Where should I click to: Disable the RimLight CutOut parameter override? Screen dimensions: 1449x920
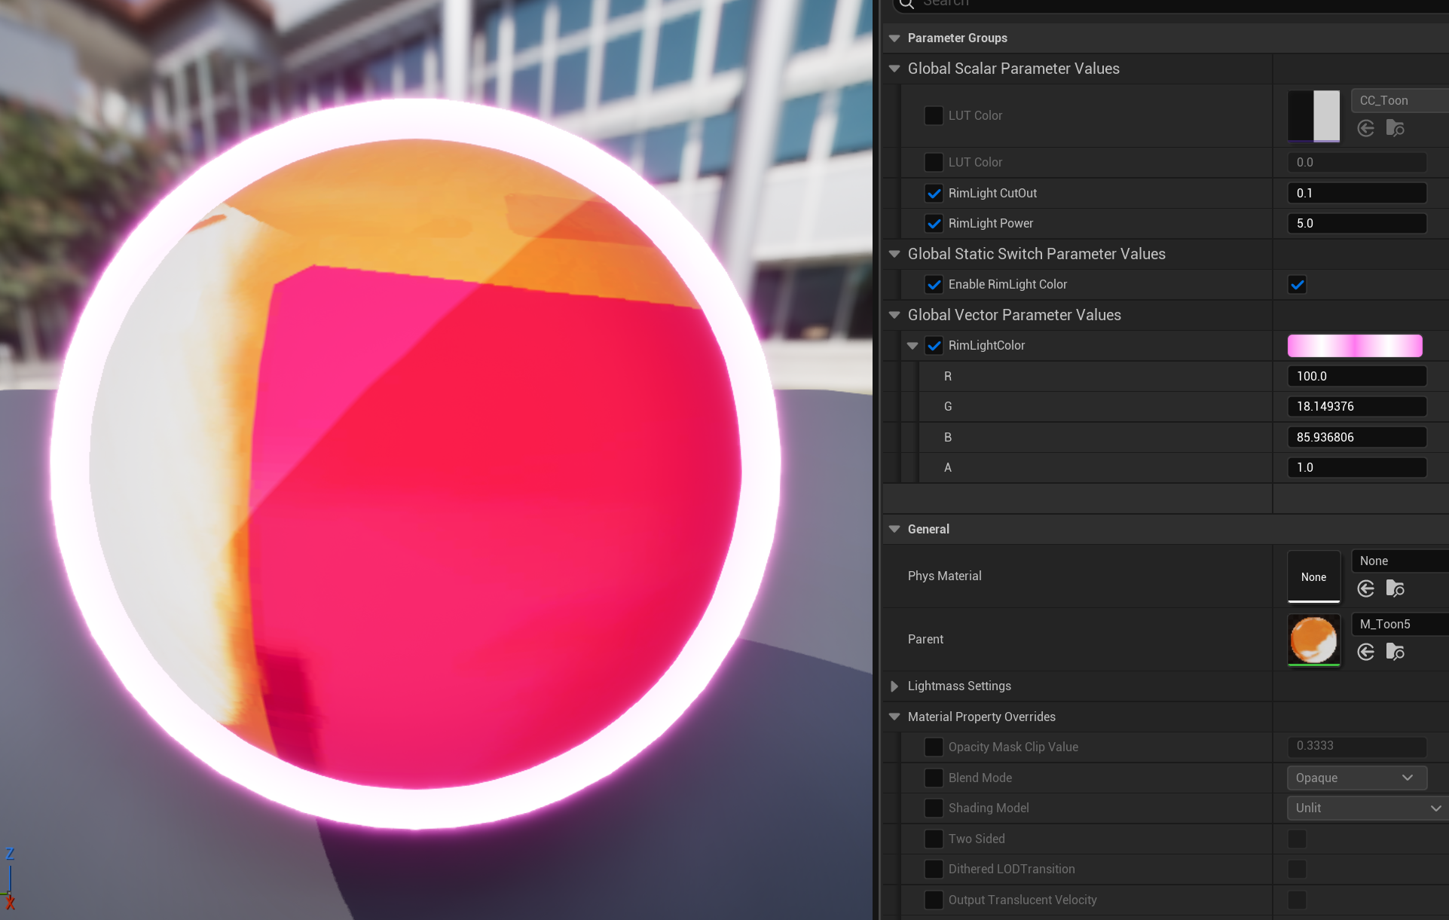tap(934, 194)
